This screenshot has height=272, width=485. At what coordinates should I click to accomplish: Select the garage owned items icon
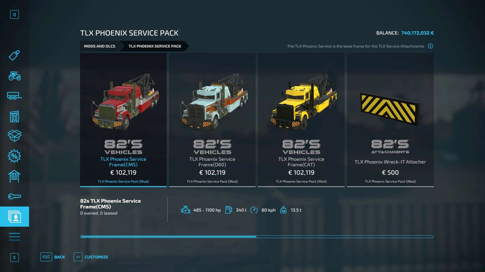coord(14,176)
